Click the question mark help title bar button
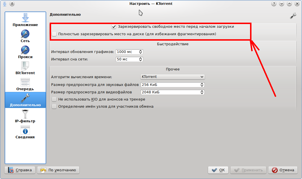This screenshot has width=302, height=179. click(x=274, y=4)
